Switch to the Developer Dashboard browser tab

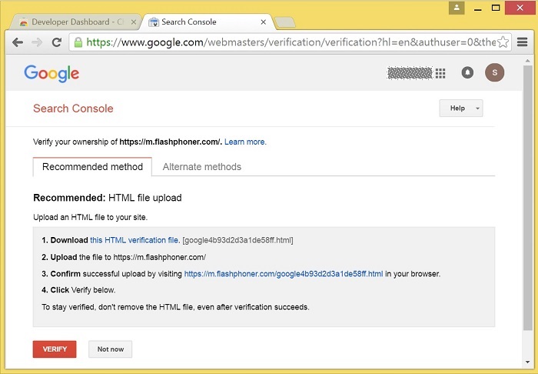[x=73, y=22]
